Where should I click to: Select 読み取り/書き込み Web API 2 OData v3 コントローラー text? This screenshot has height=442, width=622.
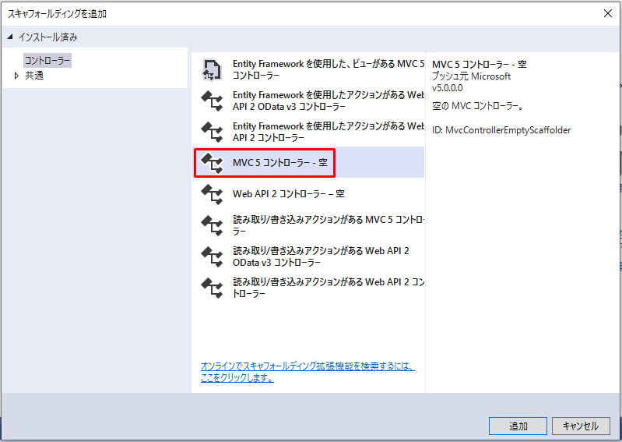coord(321,256)
